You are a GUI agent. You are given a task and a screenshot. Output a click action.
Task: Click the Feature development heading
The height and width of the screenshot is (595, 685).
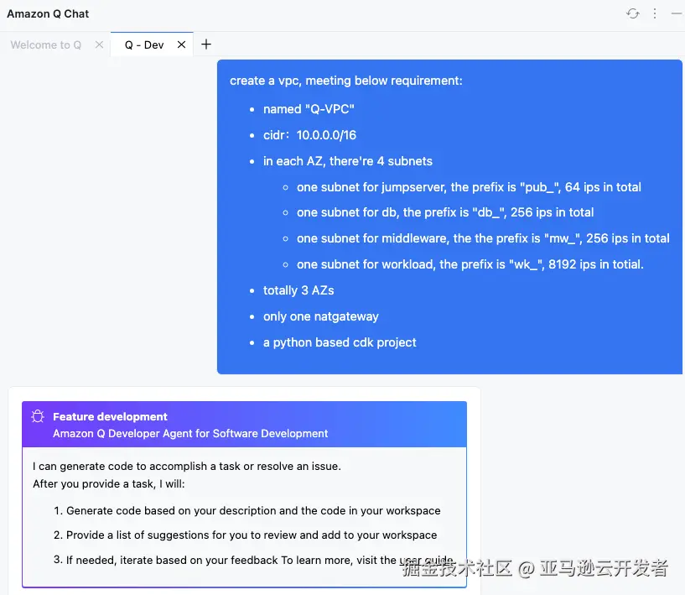click(110, 416)
